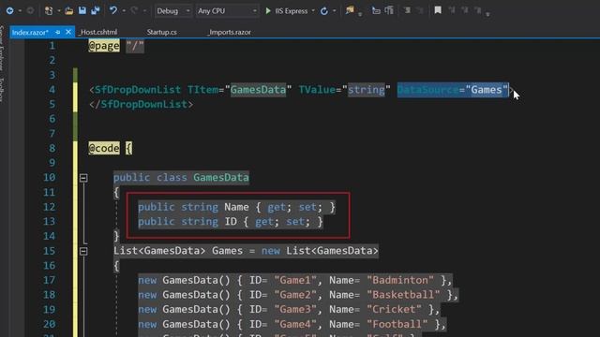Screen dimensions: 600x337
Task: Click the Clear Bookmarks icon
Action: point(477,10)
